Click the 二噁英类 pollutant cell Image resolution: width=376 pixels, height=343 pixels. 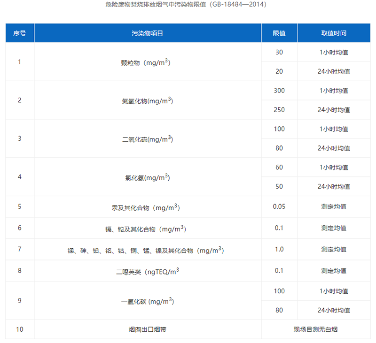click(x=148, y=270)
